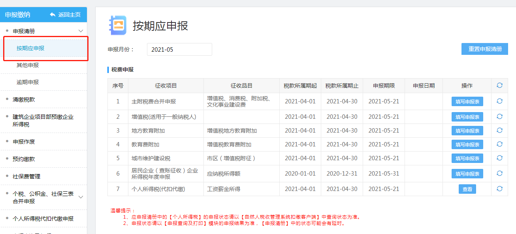Refresh the 城市维护建设税 row

(499, 158)
